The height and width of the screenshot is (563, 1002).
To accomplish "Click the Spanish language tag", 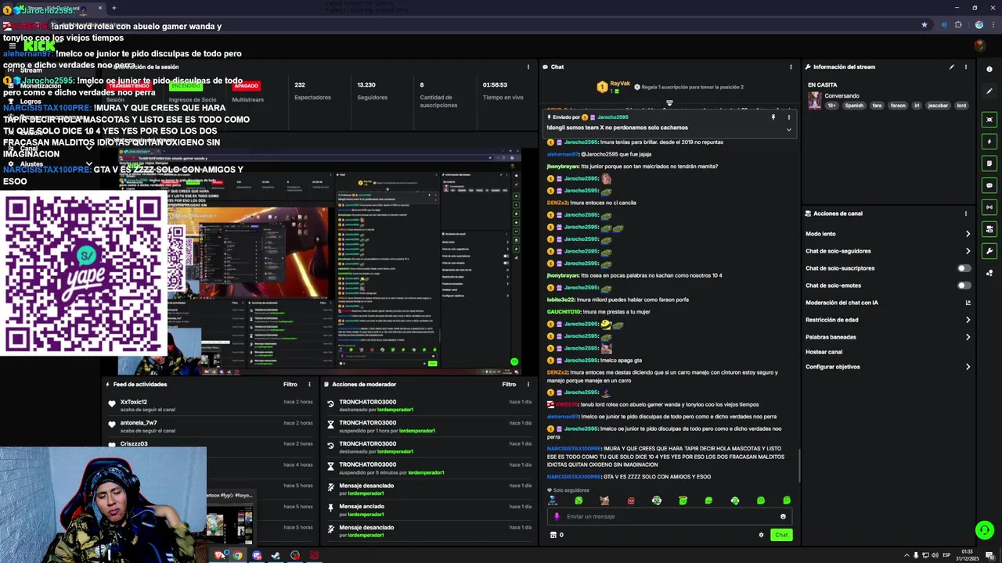I will pyautogui.click(x=854, y=106).
